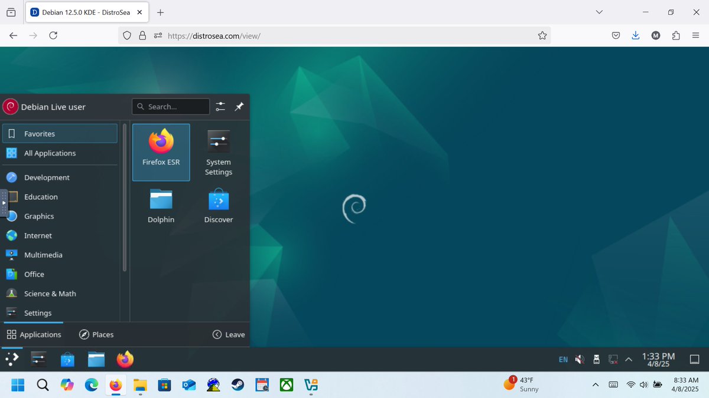Click the KDE show desktop panel icon
Screen dimensions: 709x398
tap(695, 359)
